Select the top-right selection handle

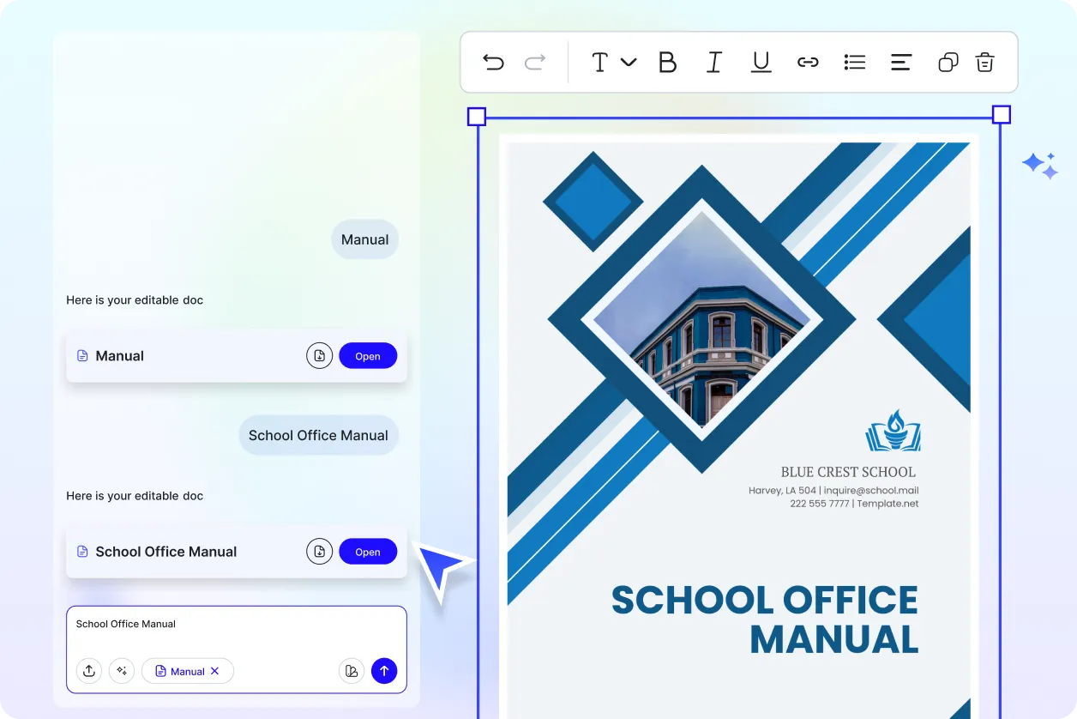[1001, 115]
